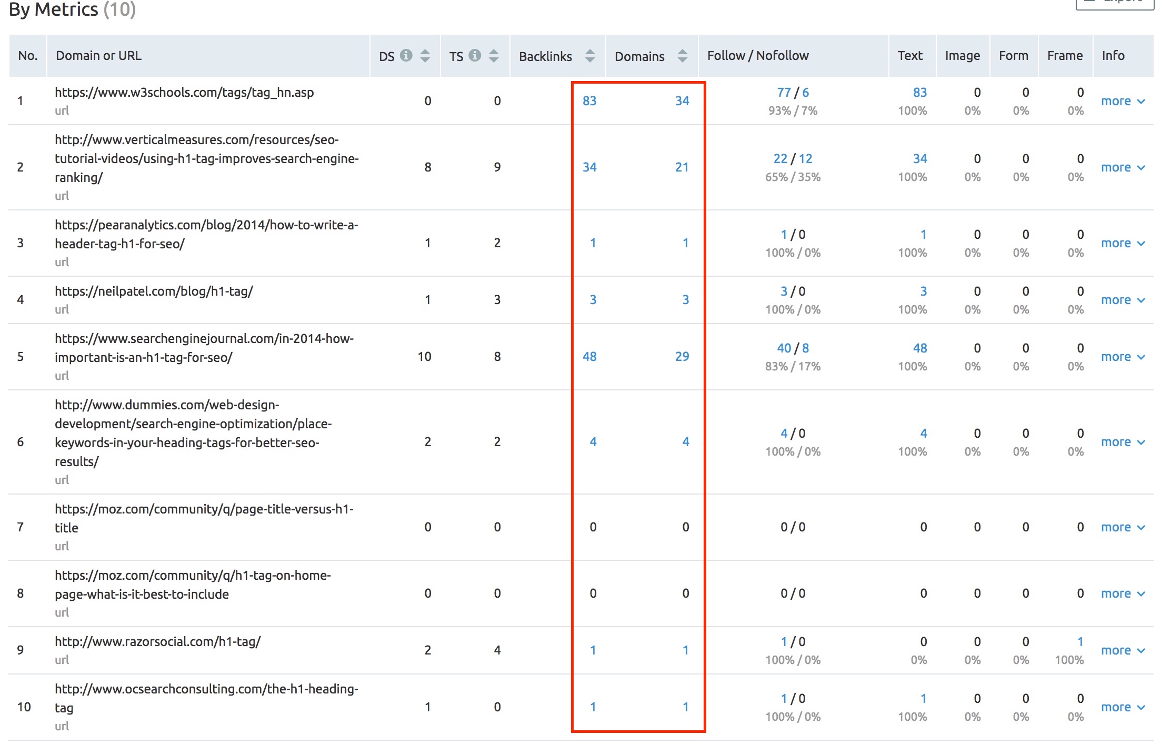Viewport: 1161px width, 745px height.
Task: Click the 34 domains link for w3schools
Action: (683, 101)
